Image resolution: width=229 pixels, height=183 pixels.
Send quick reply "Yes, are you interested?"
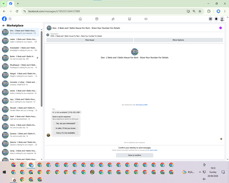point(65,124)
